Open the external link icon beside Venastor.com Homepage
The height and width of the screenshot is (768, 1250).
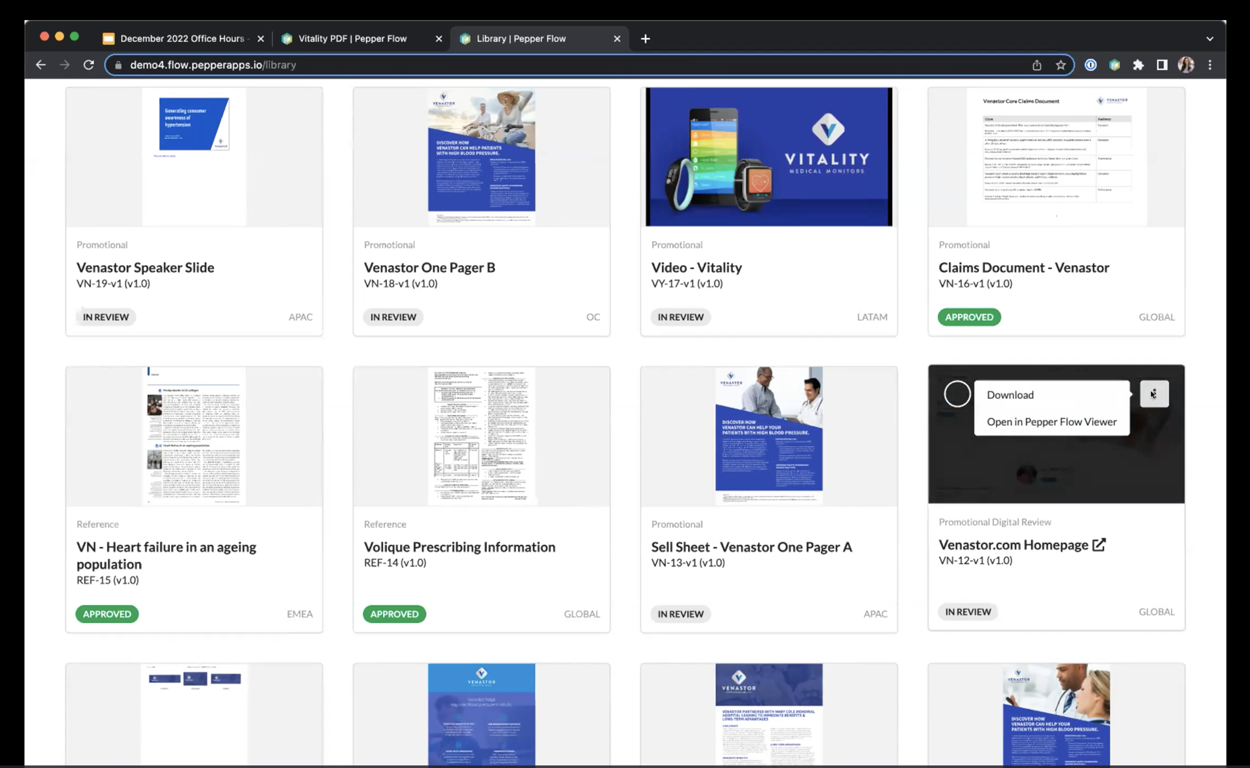tap(1099, 545)
